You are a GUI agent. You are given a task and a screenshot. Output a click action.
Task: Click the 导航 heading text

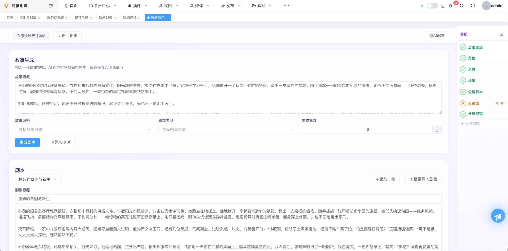464,34
